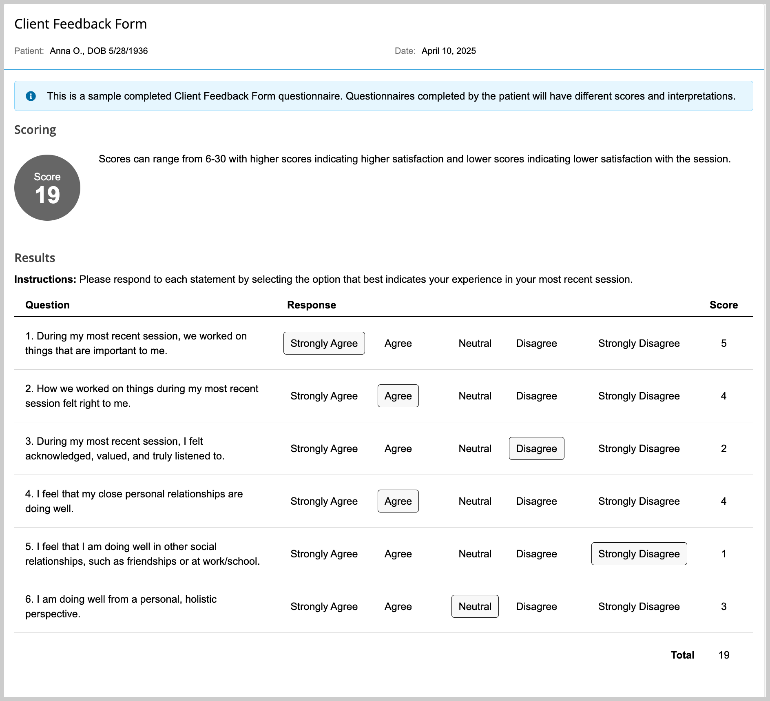The height and width of the screenshot is (701, 770).
Task: Select Strongly Disagree for question 2
Action: coord(639,396)
